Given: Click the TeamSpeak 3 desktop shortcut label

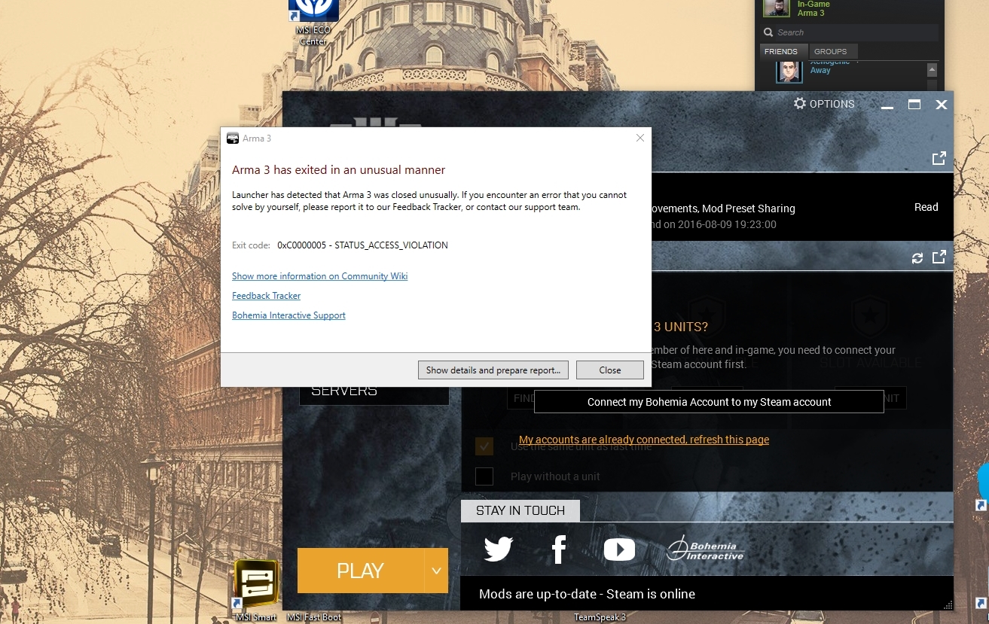Looking at the screenshot, I should click(x=600, y=617).
